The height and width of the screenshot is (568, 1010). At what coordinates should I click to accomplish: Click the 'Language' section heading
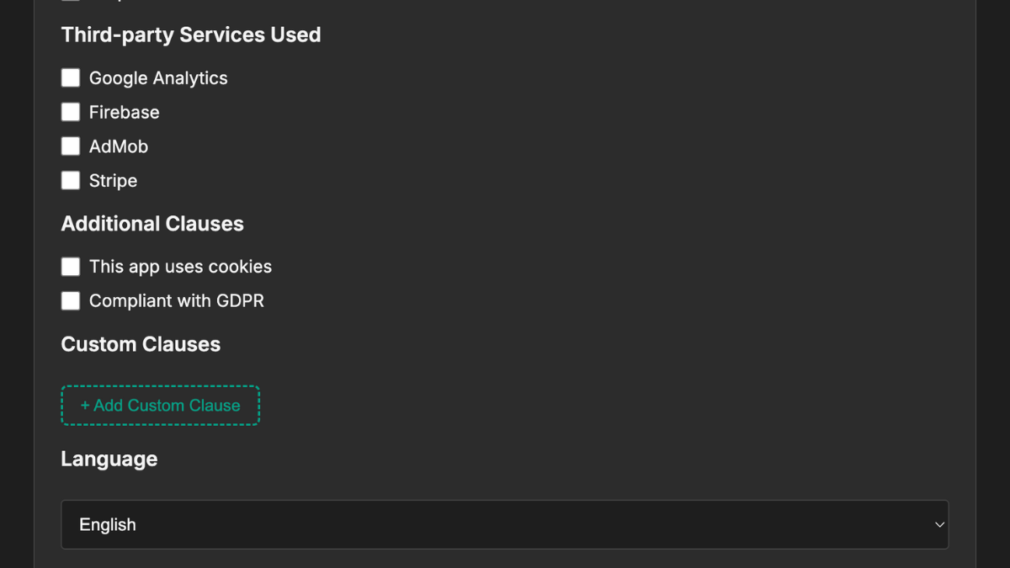[109, 459]
